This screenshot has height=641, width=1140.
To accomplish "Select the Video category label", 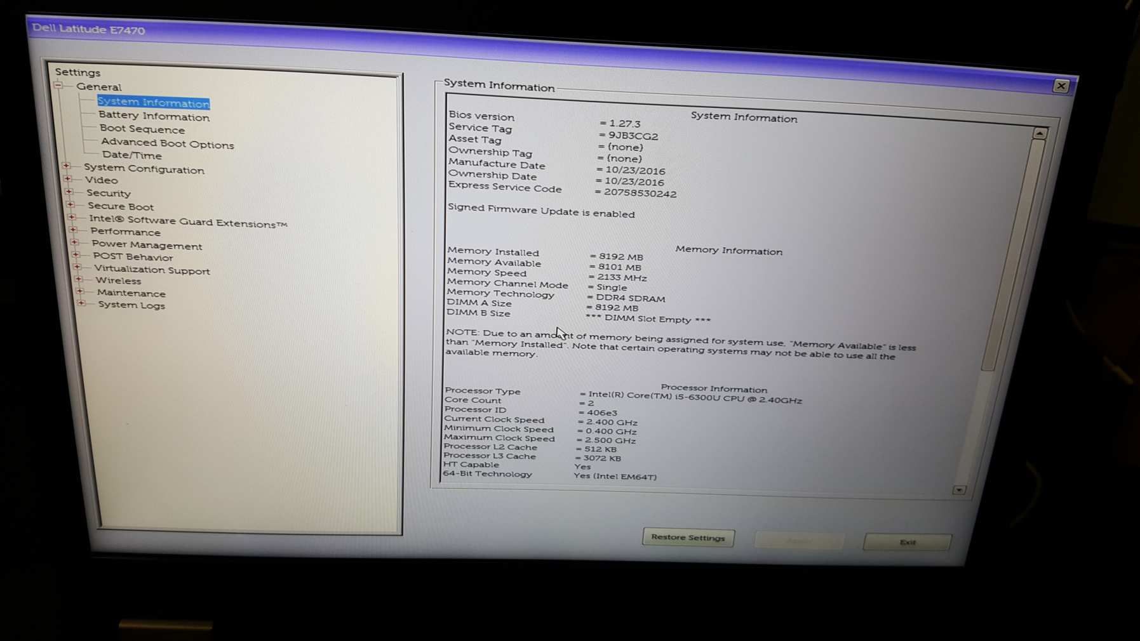I will coord(102,180).
